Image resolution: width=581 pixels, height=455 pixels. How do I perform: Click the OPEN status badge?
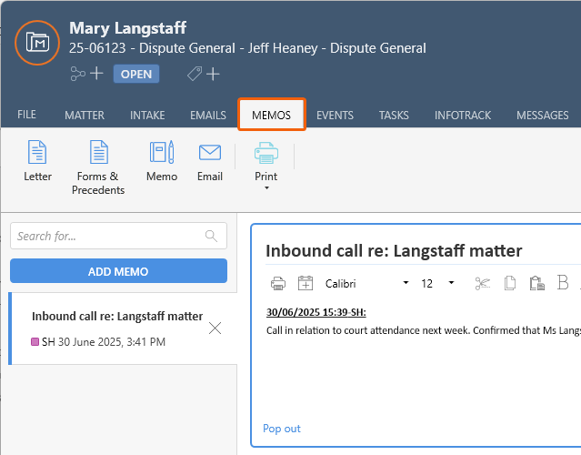pyautogui.click(x=136, y=74)
